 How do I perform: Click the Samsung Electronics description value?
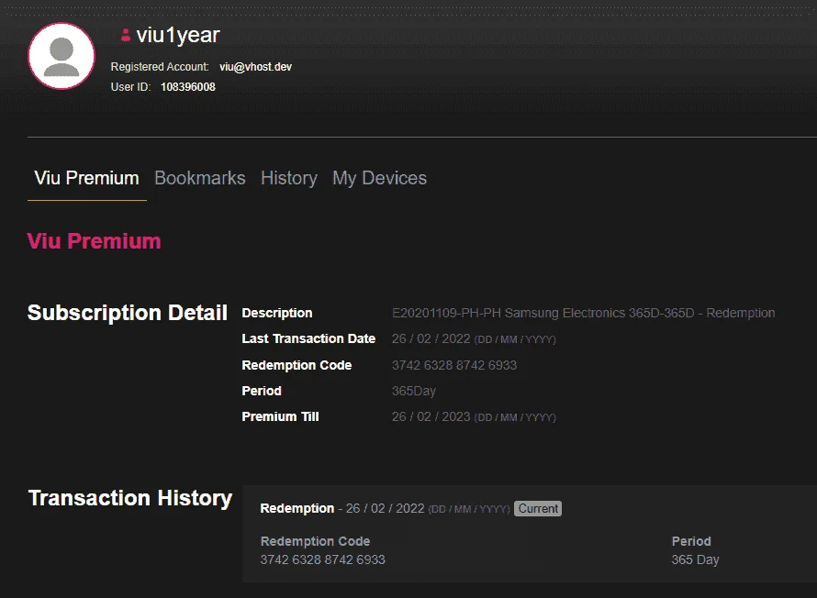584,313
